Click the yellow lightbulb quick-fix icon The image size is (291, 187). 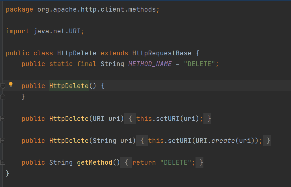point(11,84)
